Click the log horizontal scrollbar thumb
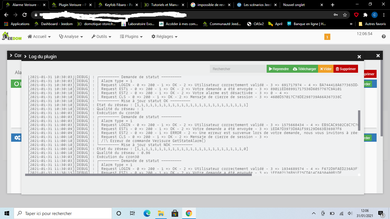Viewport: 390px width, 219px height. click(x=138, y=175)
